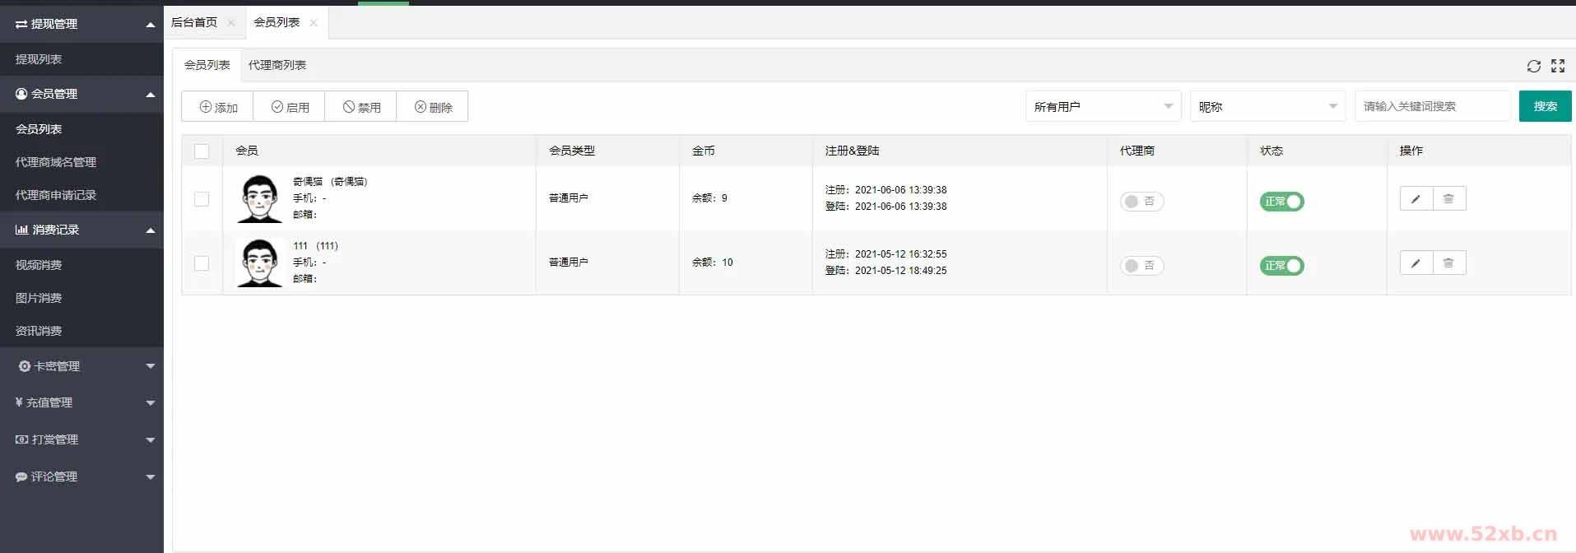Open the 昵称 search field dropdown
The height and width of the screenshot is (553, 1576).
point(1267,107)
